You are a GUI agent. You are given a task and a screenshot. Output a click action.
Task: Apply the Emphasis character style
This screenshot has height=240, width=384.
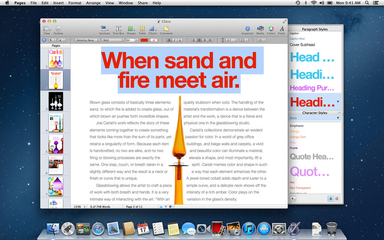297,125
